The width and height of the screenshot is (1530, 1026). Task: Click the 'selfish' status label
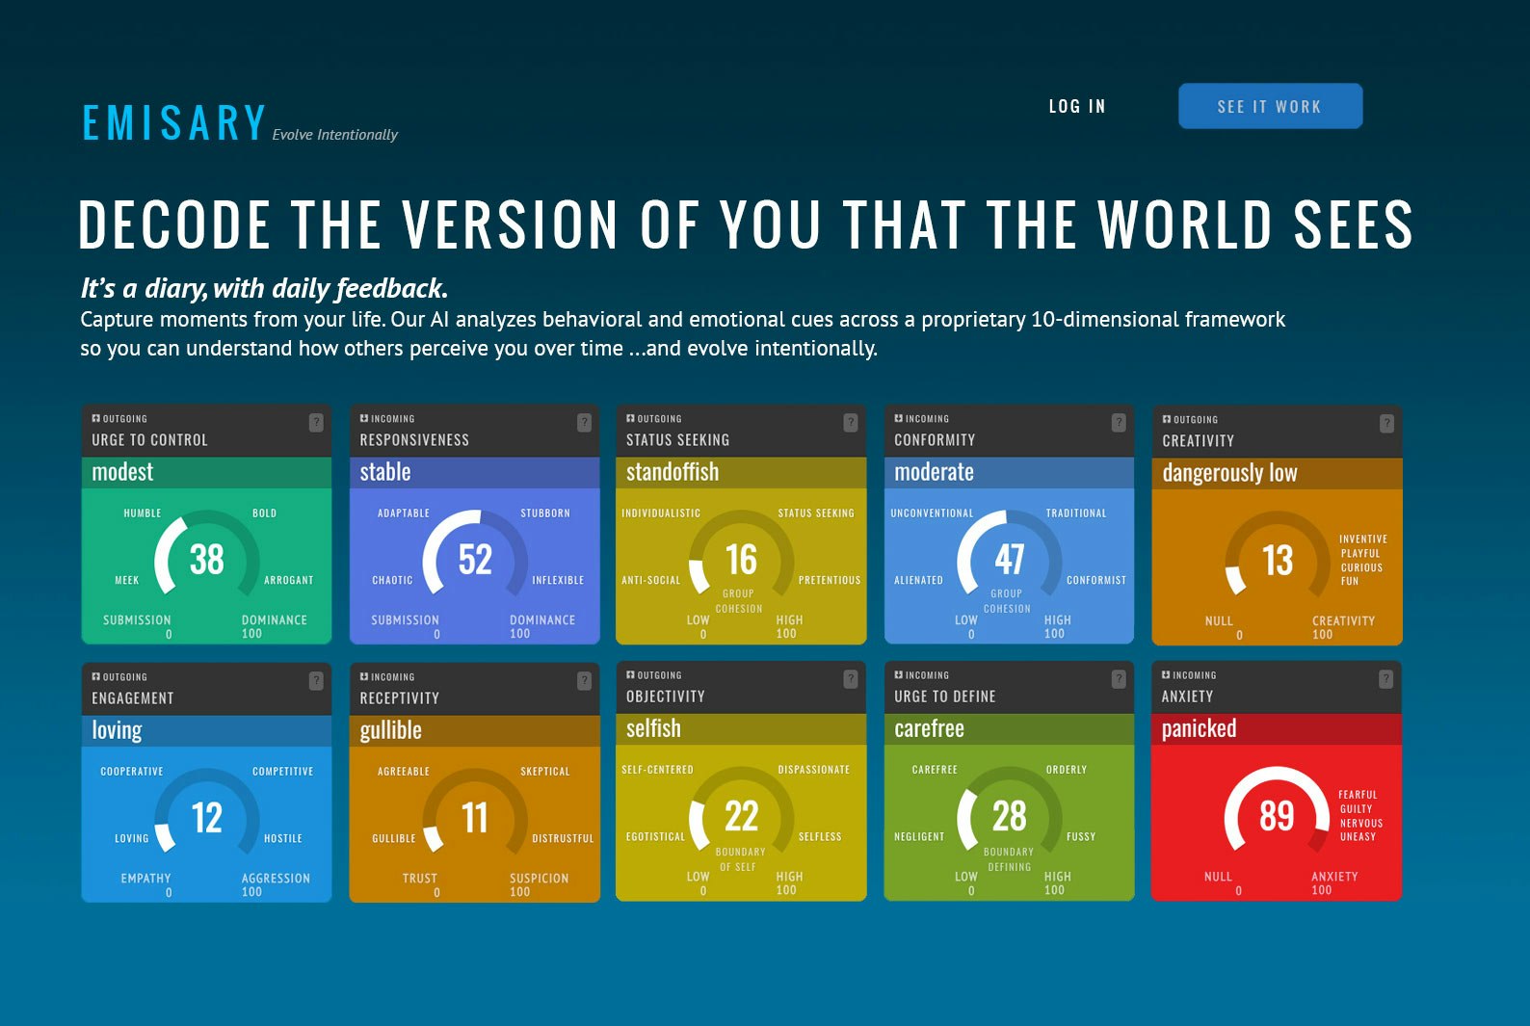(x=653, y=728)
